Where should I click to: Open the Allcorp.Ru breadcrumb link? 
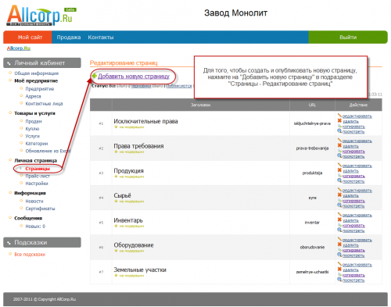tap(19, 48)
